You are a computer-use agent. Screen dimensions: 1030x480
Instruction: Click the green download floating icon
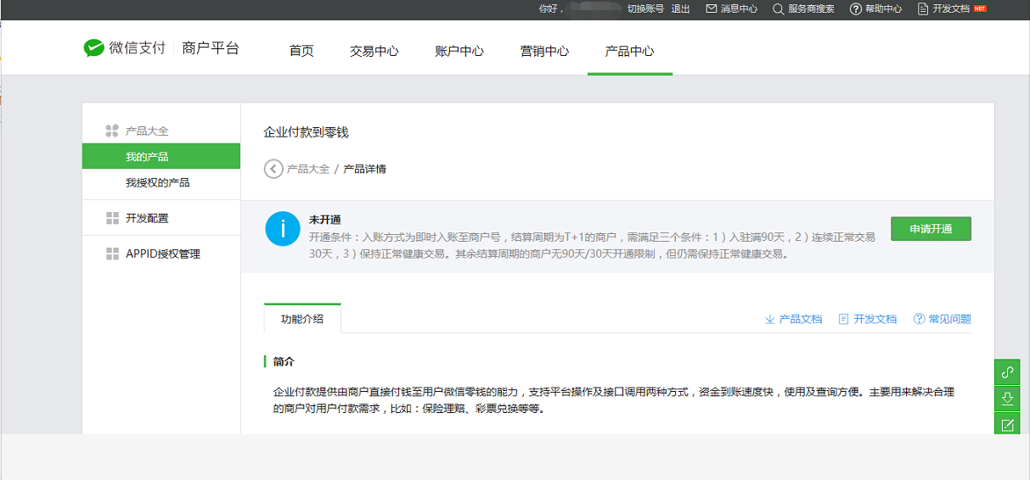(x=1007, y=399)
